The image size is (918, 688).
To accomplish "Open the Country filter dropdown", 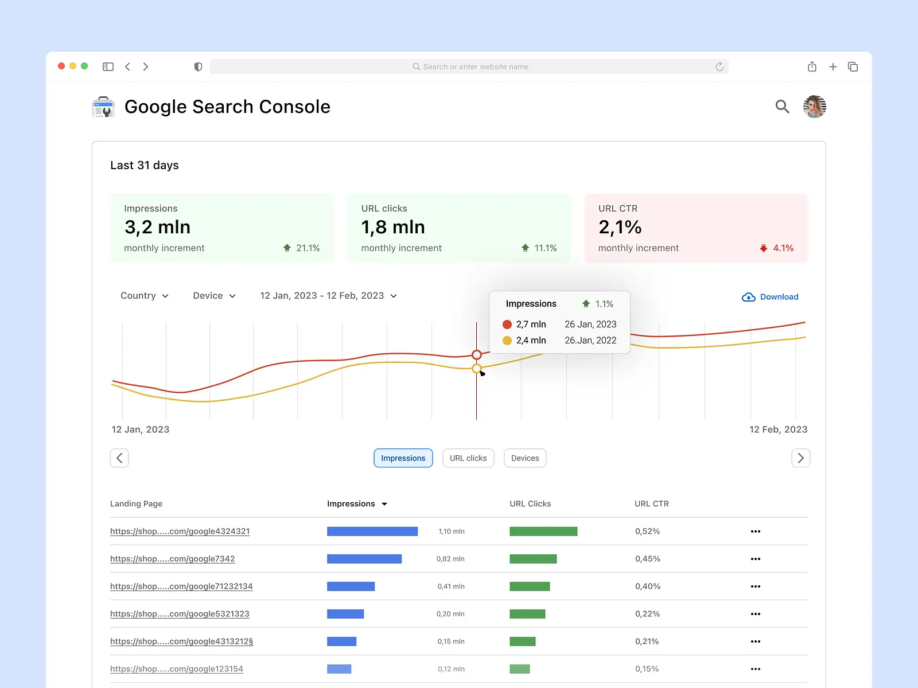I will coord(144,295).
